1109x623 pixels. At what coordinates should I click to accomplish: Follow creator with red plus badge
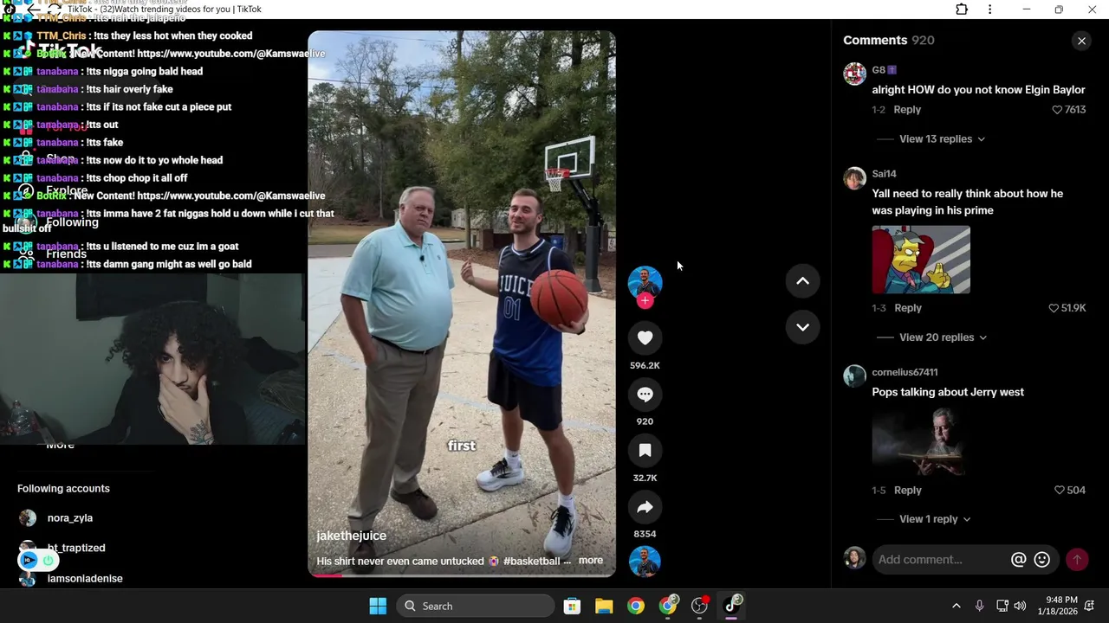pyautogui.click(x=645, y=301)
